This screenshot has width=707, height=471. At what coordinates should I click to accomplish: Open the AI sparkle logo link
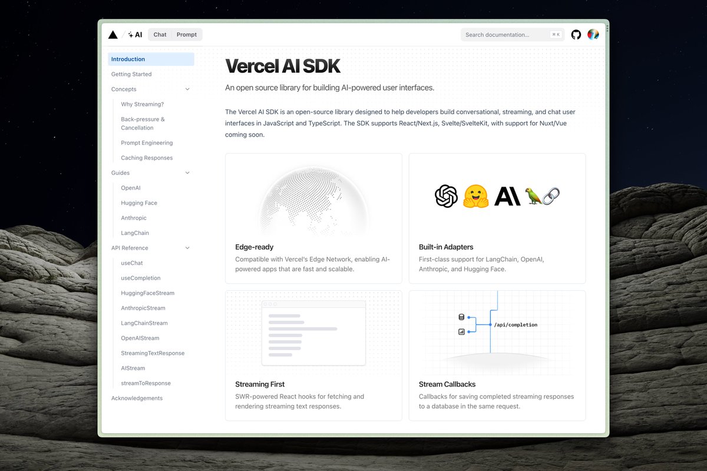[135, 35]
